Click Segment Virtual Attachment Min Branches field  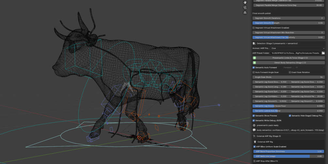click(x=289, y=33)
